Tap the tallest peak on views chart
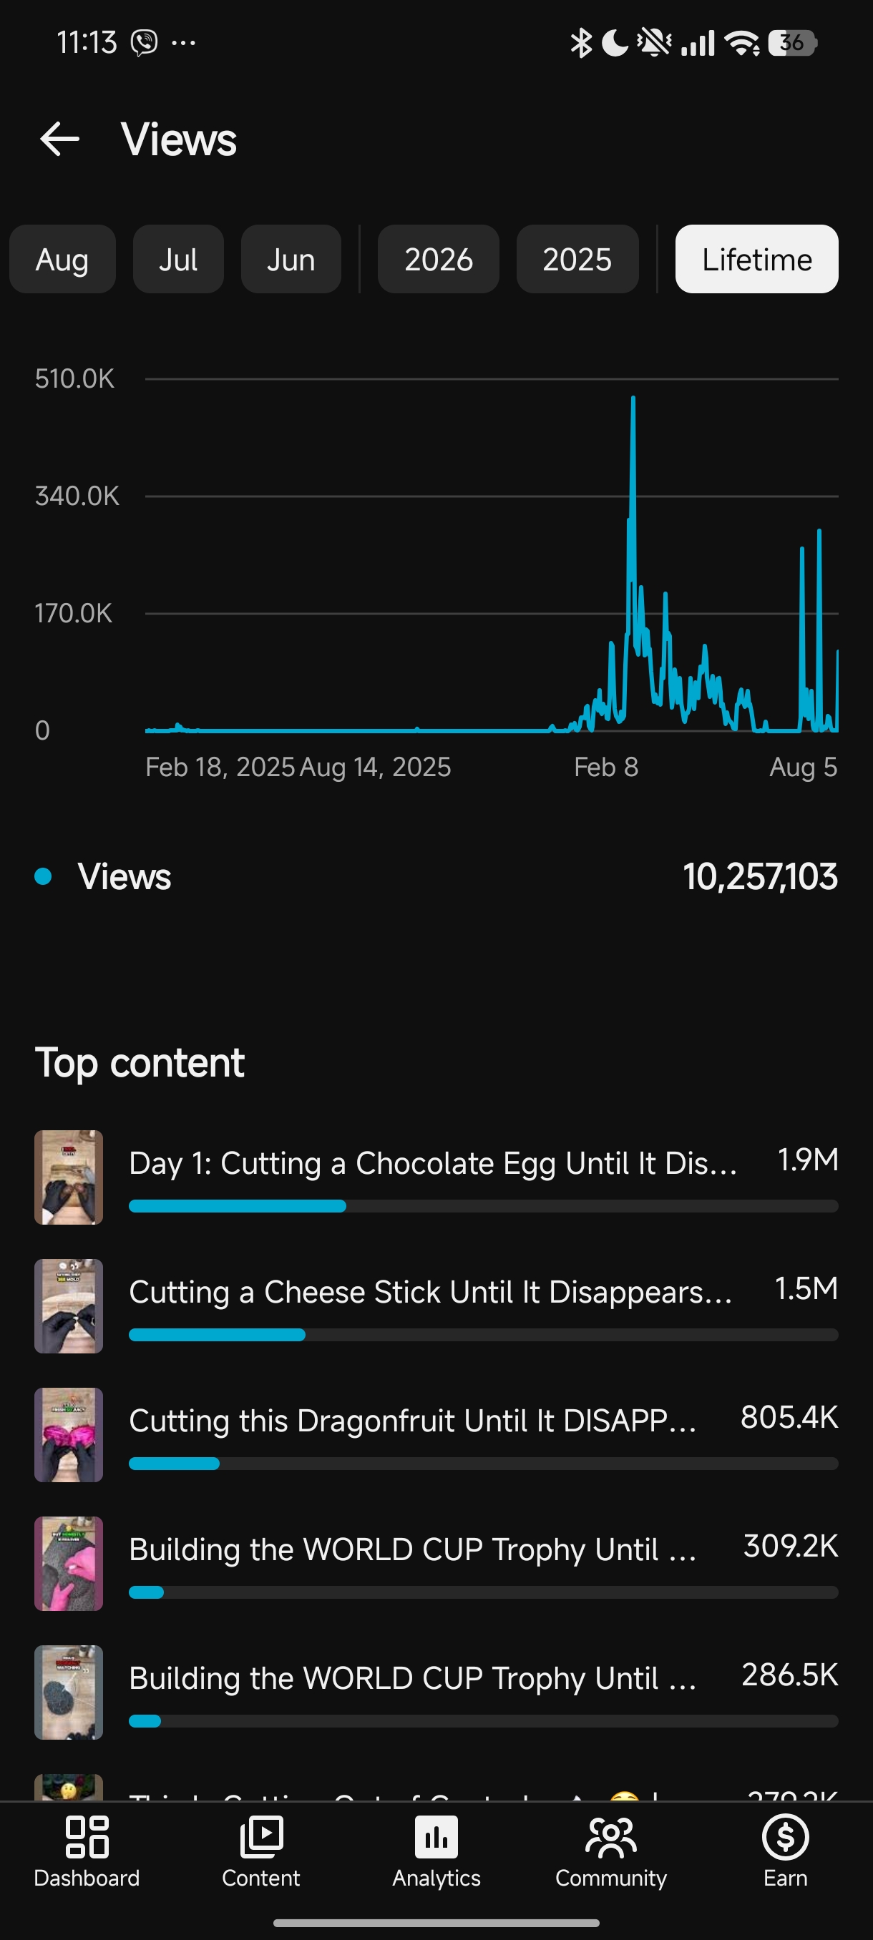Viewport: 873px width, 1940px height. coord(633,398)
